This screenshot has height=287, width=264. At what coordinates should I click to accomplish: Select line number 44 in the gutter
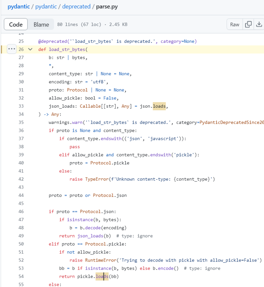tap(21, 195)
